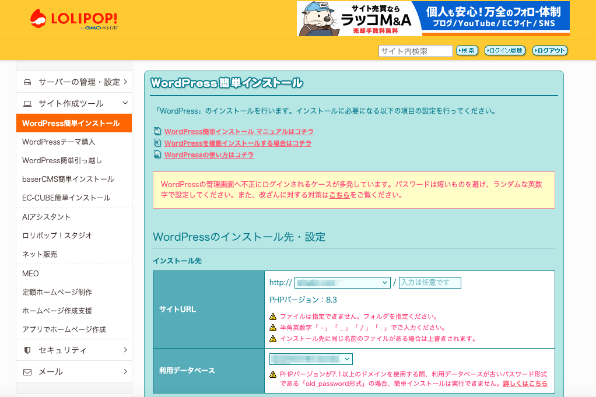The width and height of the screenshot is (596, 397).
Task: Focus the 入力は任意です folder field
Action: pos(430,283)
